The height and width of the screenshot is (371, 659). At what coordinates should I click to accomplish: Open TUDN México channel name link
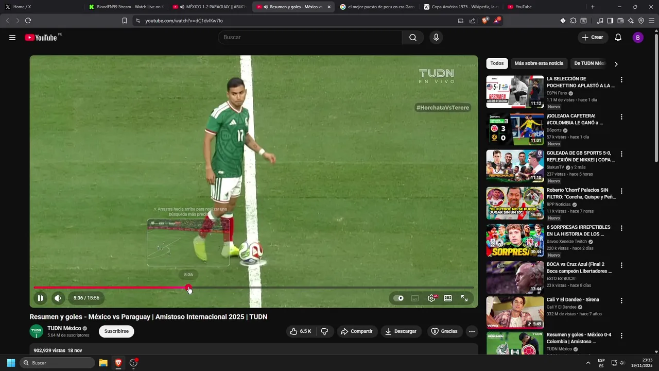64,328
